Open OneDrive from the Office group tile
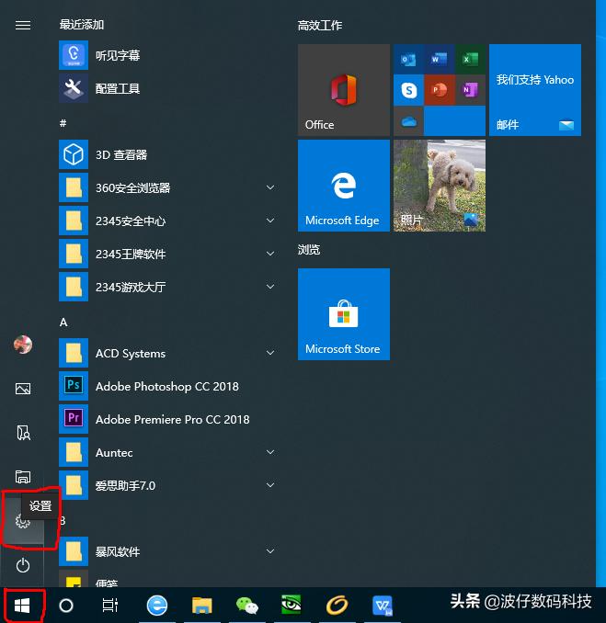 tap(408, 121)
